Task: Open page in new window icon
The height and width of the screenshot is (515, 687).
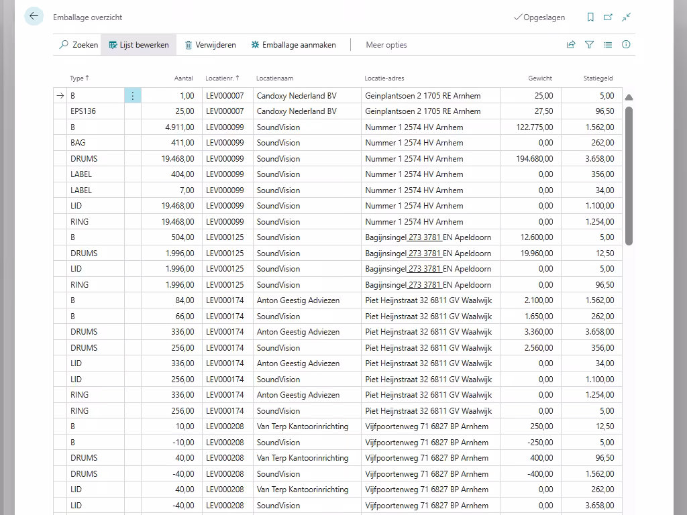Action: point(608,17)
